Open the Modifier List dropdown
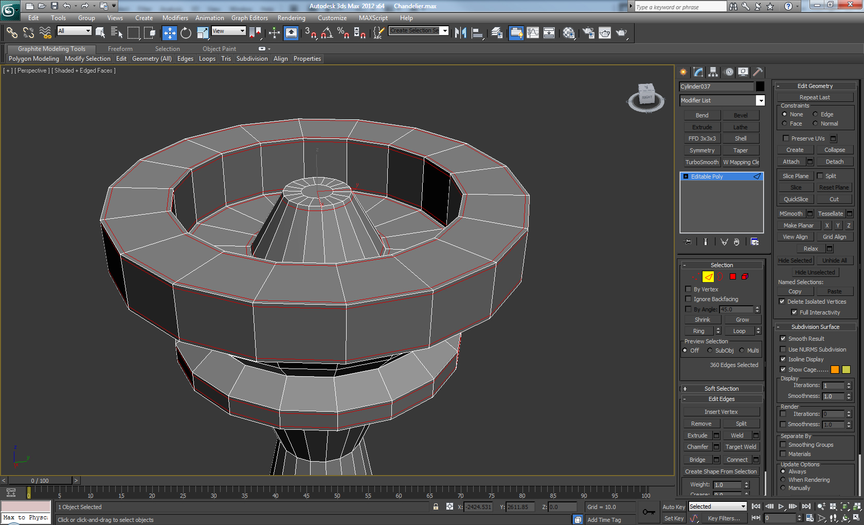The width and height of the screenshot is (864, 525). click(760, 100)
